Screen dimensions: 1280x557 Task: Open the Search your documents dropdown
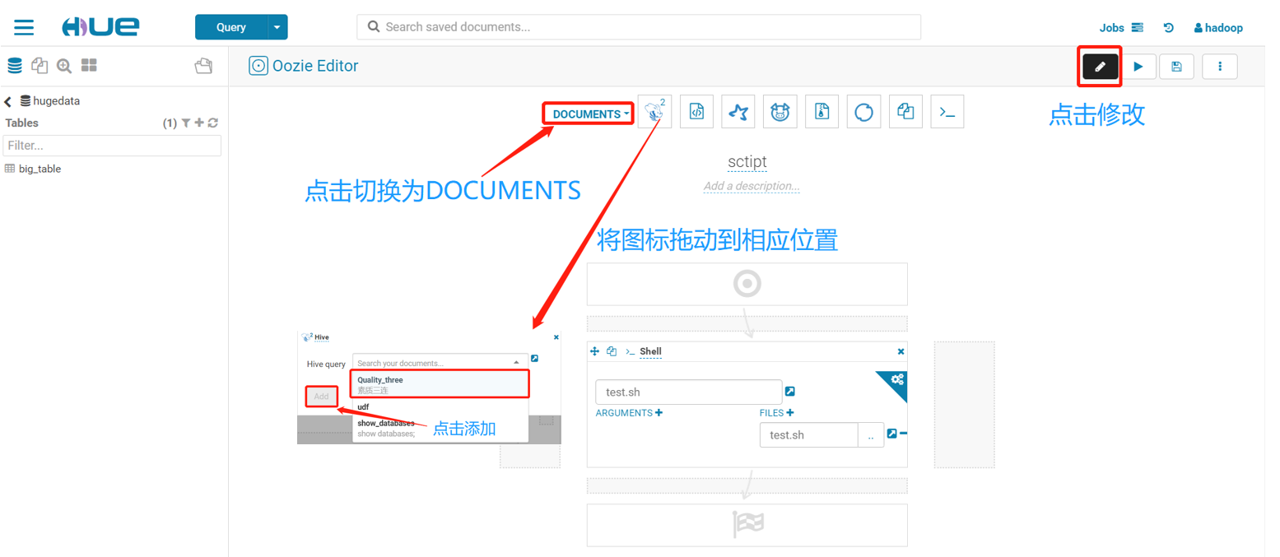440,362
